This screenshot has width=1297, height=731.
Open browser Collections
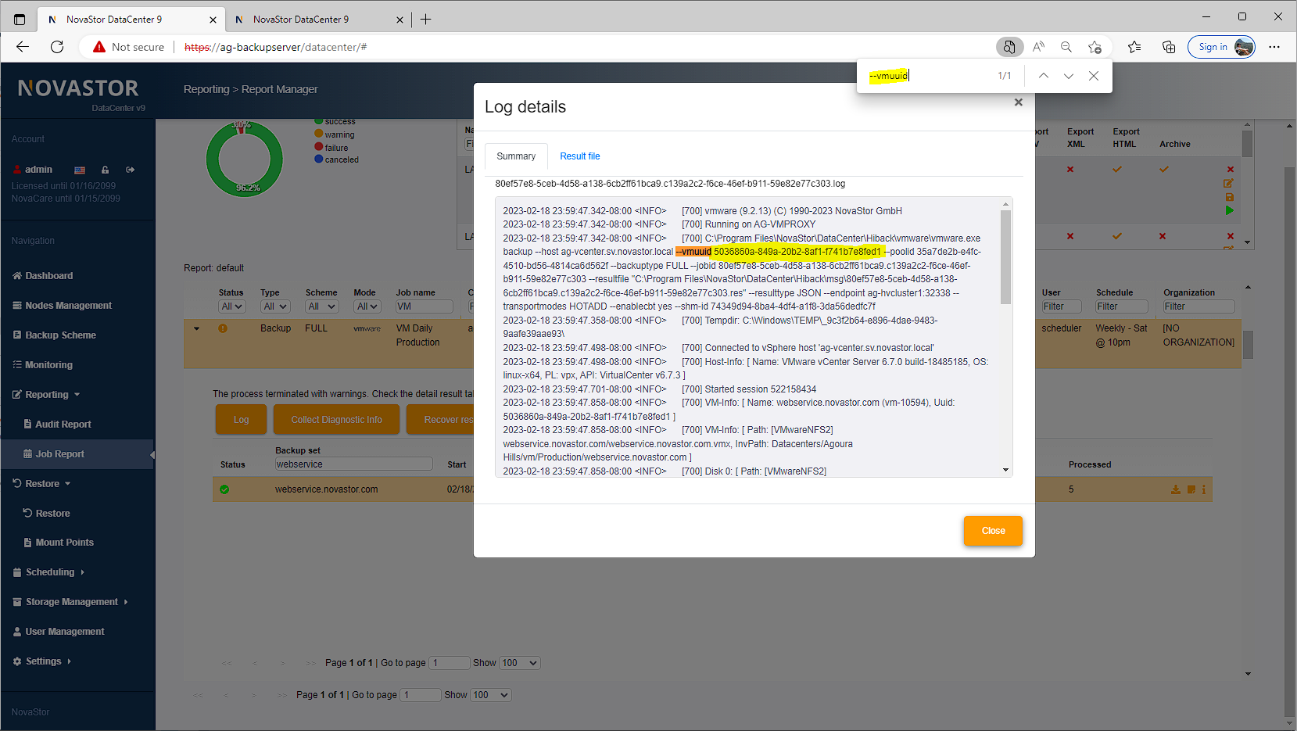tap(1169, 47)
